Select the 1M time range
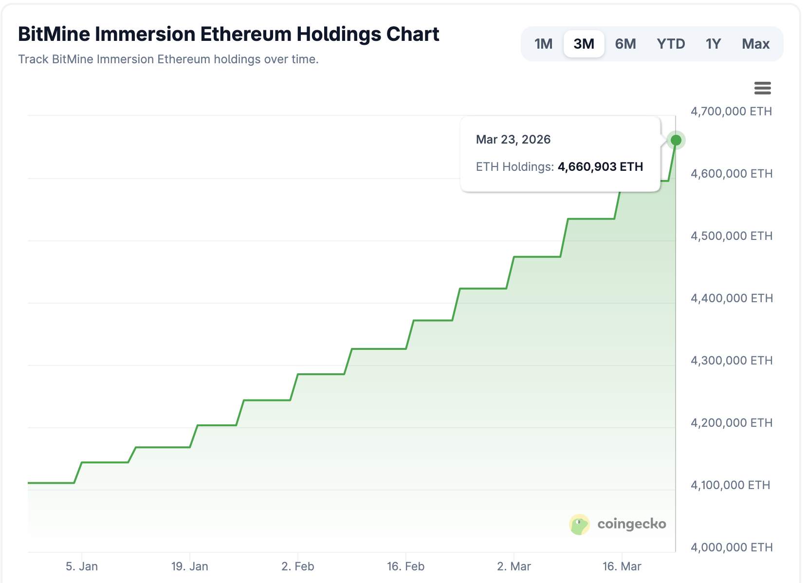807x583 pixels. click(x=543, y=43)
